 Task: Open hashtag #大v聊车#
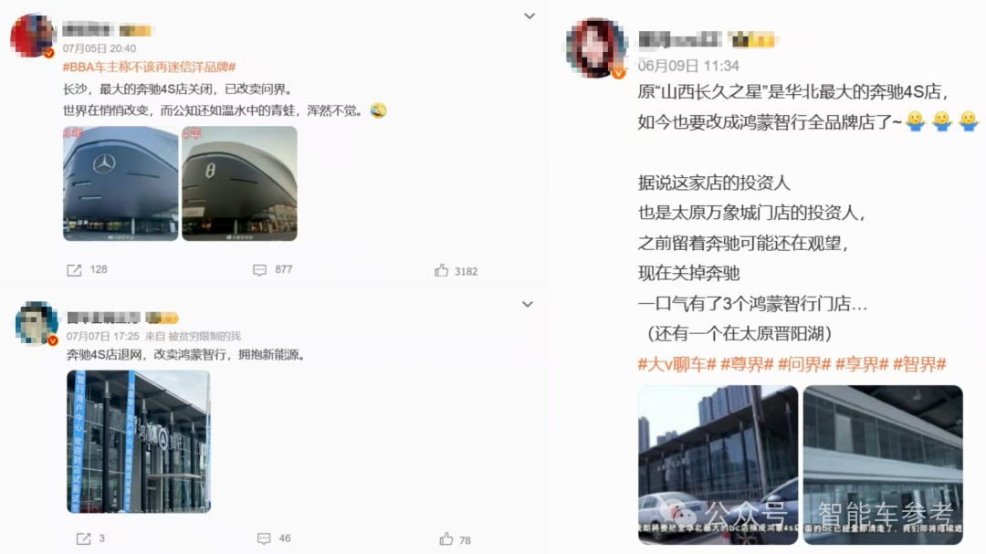(677, 364)
